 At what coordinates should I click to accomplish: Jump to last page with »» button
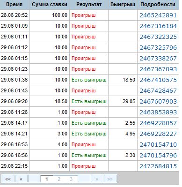point(110,179)
